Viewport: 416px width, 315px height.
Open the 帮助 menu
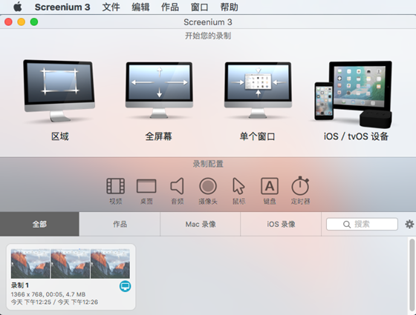click(x=229, y=7)
